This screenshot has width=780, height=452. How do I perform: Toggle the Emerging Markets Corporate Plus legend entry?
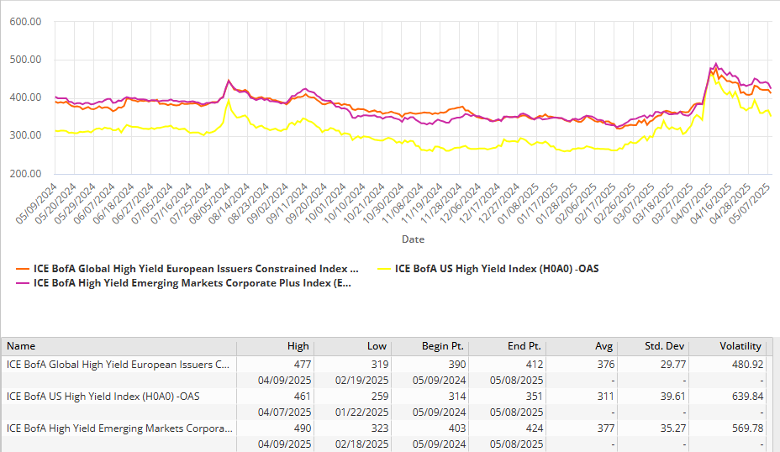click(x=183, y=283)
